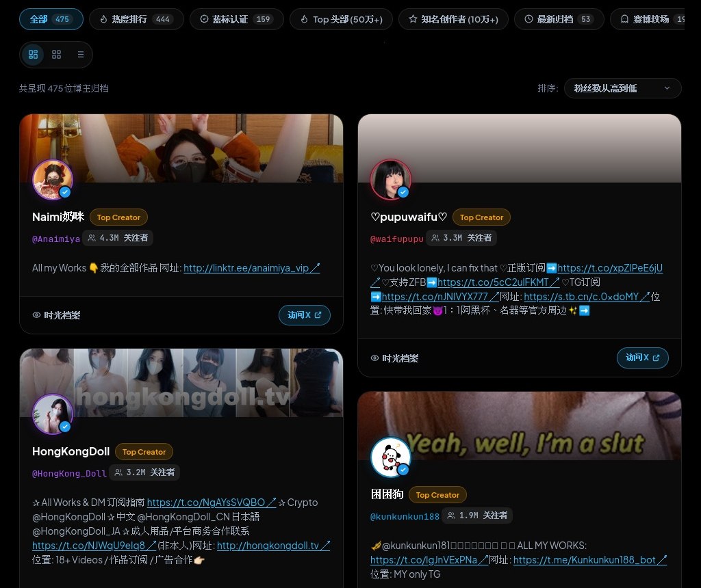Open t.co/lgJnVExPNa link
Viewport: 701px width, 588px height.
pos(429,560)
